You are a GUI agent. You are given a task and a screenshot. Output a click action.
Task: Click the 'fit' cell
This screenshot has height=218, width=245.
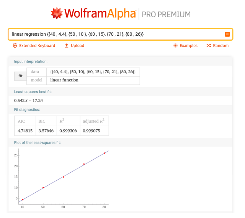20,76
